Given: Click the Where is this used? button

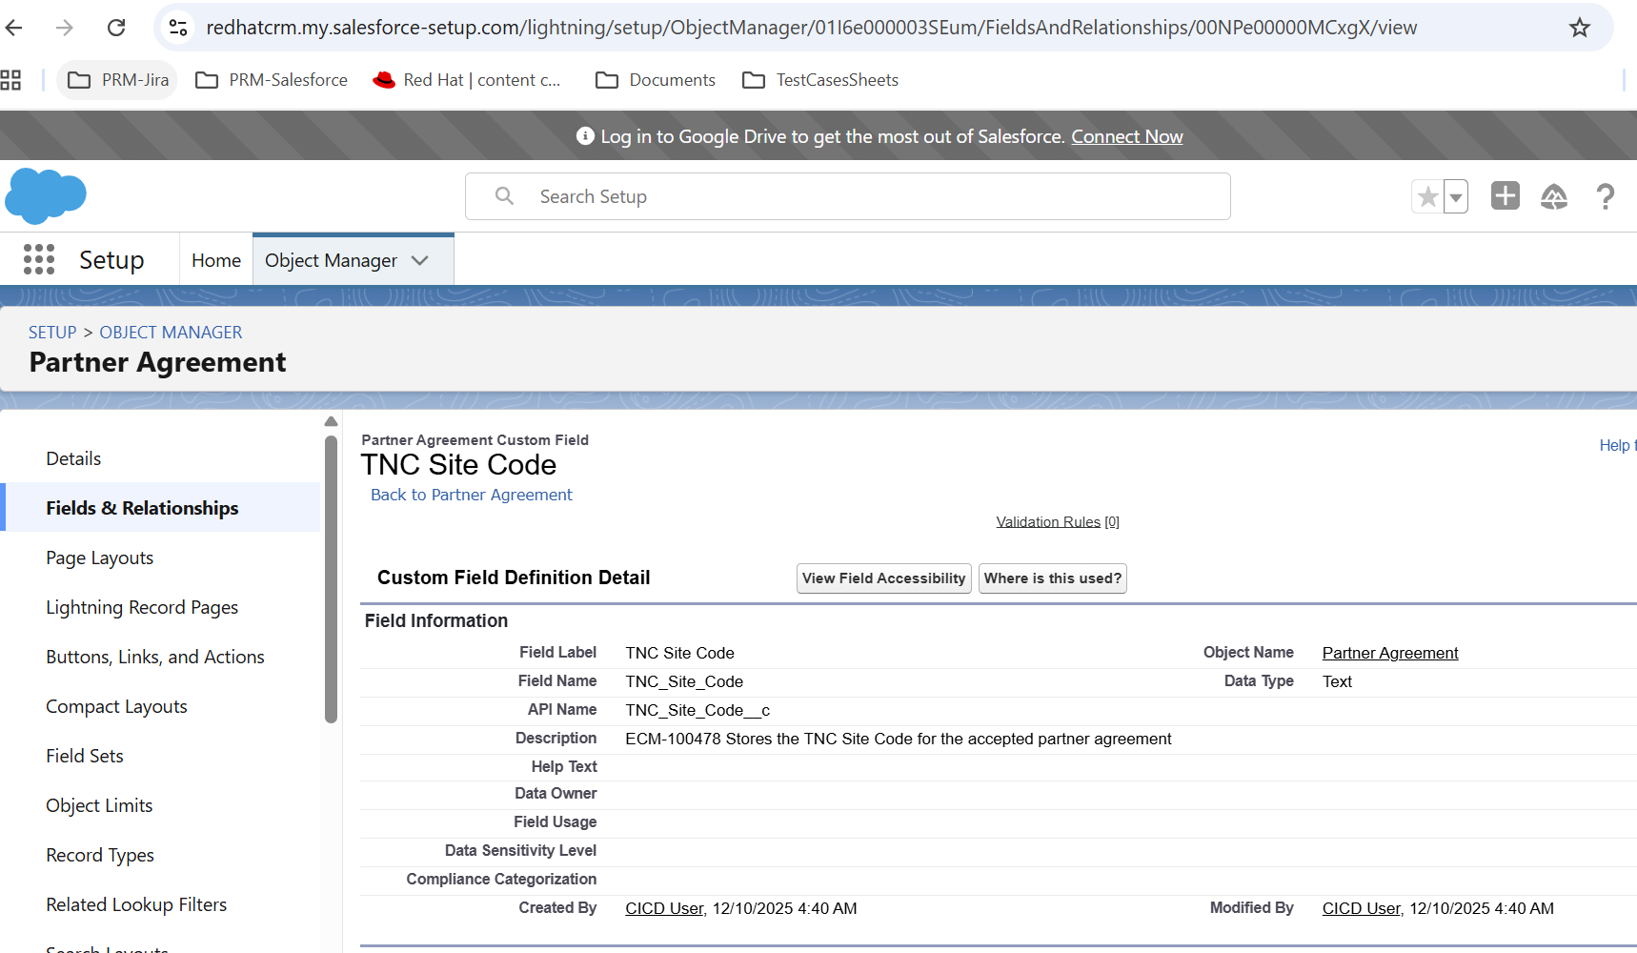Looking at the screenshot, I should [x=1053, y=578].
